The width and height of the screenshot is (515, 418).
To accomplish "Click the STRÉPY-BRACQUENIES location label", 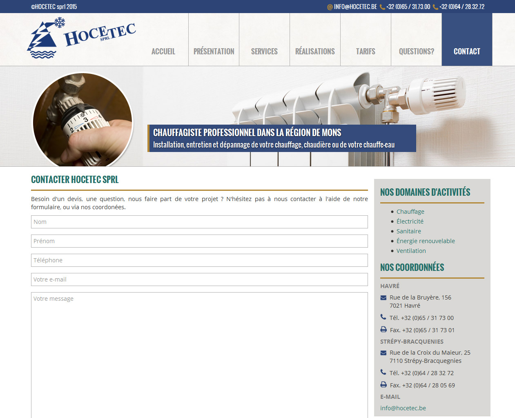I will (x=412, y=342).
